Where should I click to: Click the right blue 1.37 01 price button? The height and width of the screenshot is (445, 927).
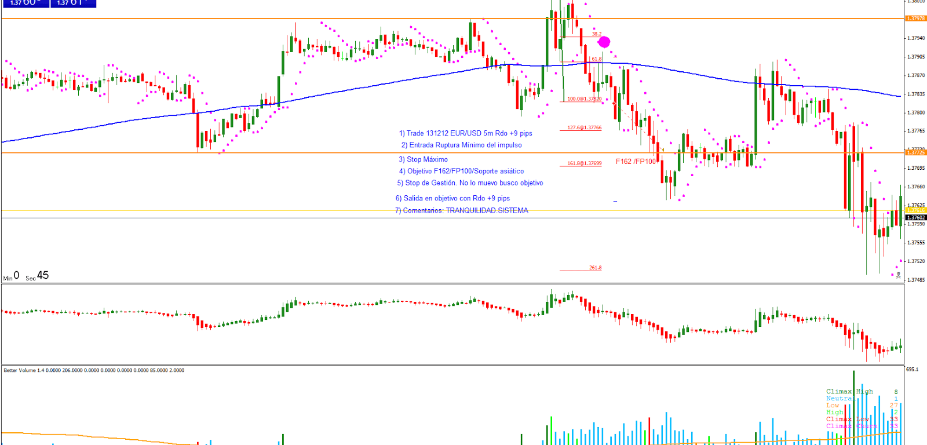pos(73,3)
